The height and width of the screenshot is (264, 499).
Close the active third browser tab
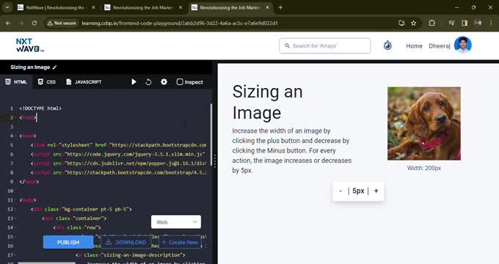(x=267, y=7)
